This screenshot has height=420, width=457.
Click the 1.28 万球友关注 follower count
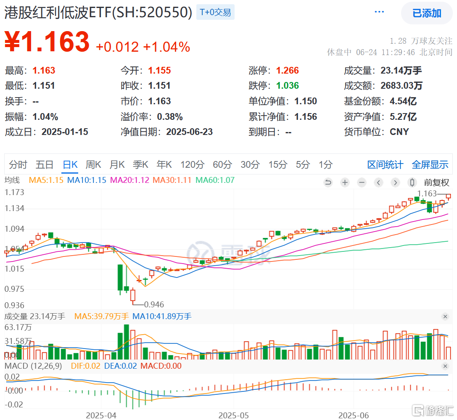click(x=421, y=41)
